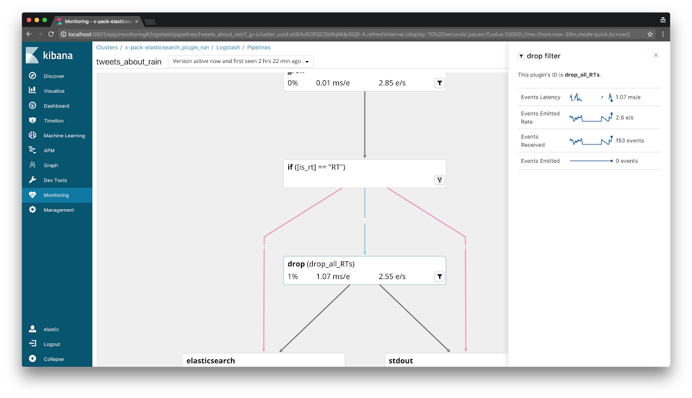Bookmark the page with the star icon
This screenshot has width=692, height=398.
pyautogui.click(x=649, y=34)
